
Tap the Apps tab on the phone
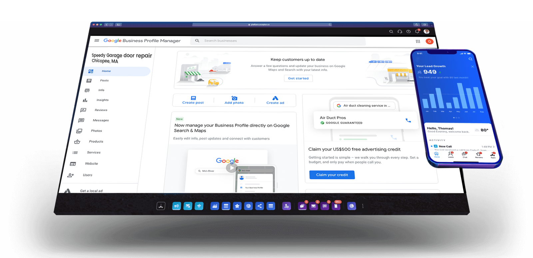[493, 155]
